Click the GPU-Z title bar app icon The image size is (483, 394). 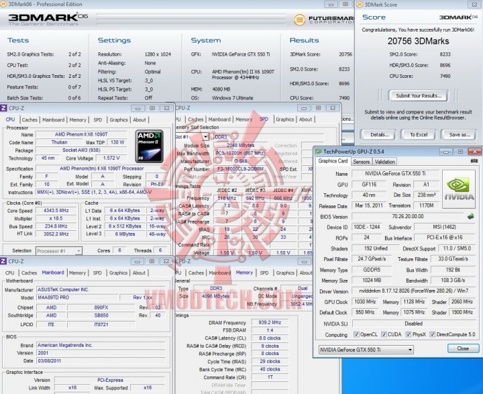coord(318,152)
